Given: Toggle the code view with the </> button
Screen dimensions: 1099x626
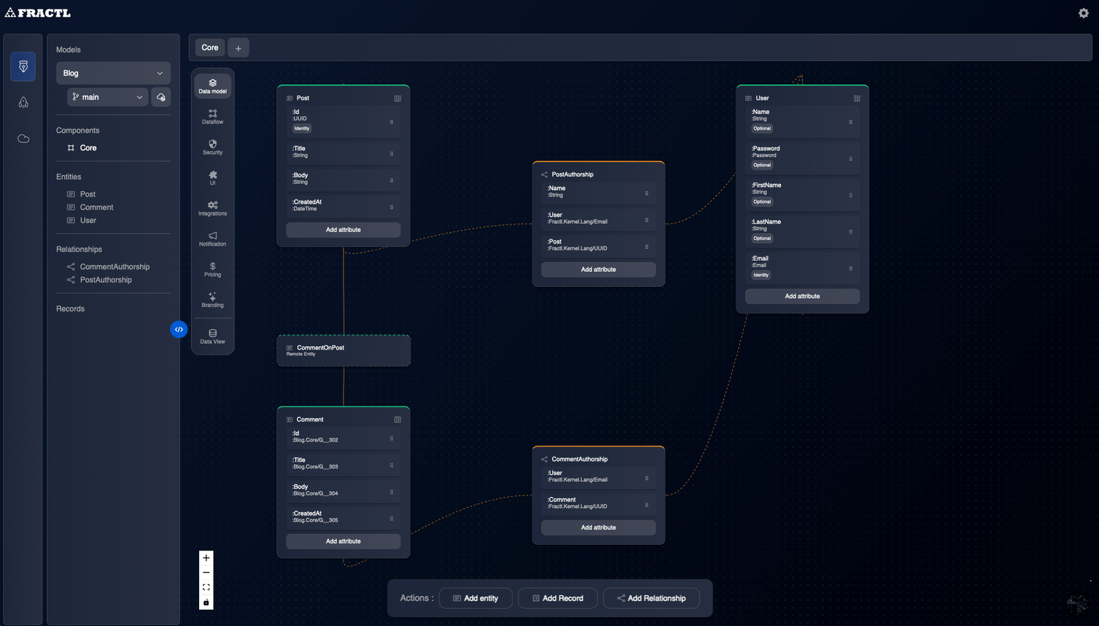Looking at the screenshot, I should point(179,329).
